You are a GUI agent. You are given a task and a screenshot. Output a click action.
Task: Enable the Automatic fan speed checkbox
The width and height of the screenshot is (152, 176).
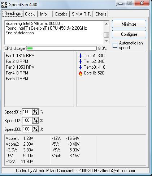(115, 46)
